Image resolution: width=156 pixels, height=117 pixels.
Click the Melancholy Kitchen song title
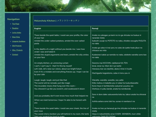click(x=57, y=21)
